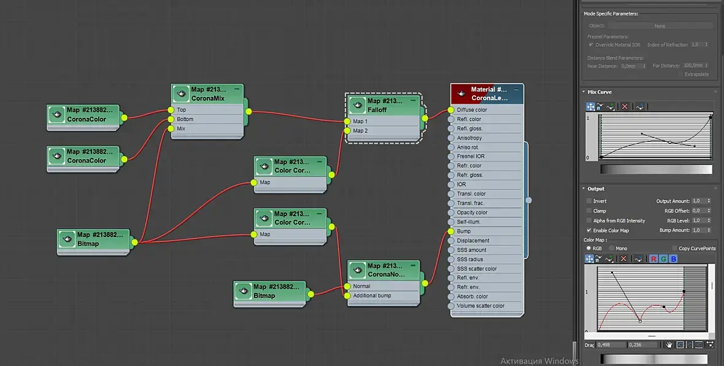The image size is (724, 366).
Task: Click the teapot thumbnail on CoronaMix node
Action: point(181,93)
